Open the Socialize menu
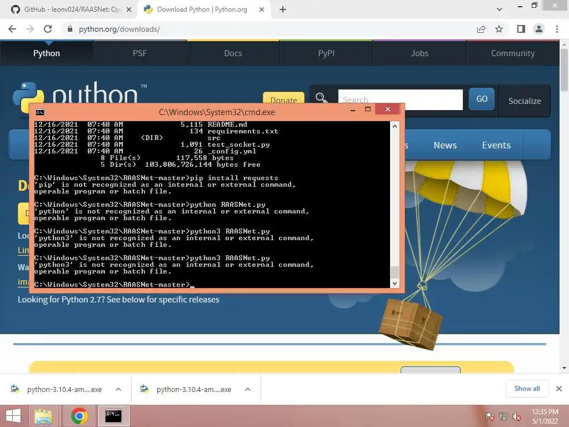The width and height of the screenshot is (569, 427). click(525, 101)
